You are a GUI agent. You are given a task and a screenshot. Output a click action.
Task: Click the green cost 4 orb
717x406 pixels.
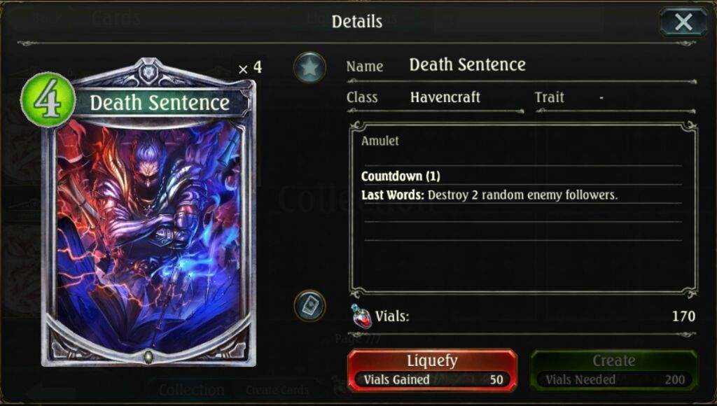48,100
